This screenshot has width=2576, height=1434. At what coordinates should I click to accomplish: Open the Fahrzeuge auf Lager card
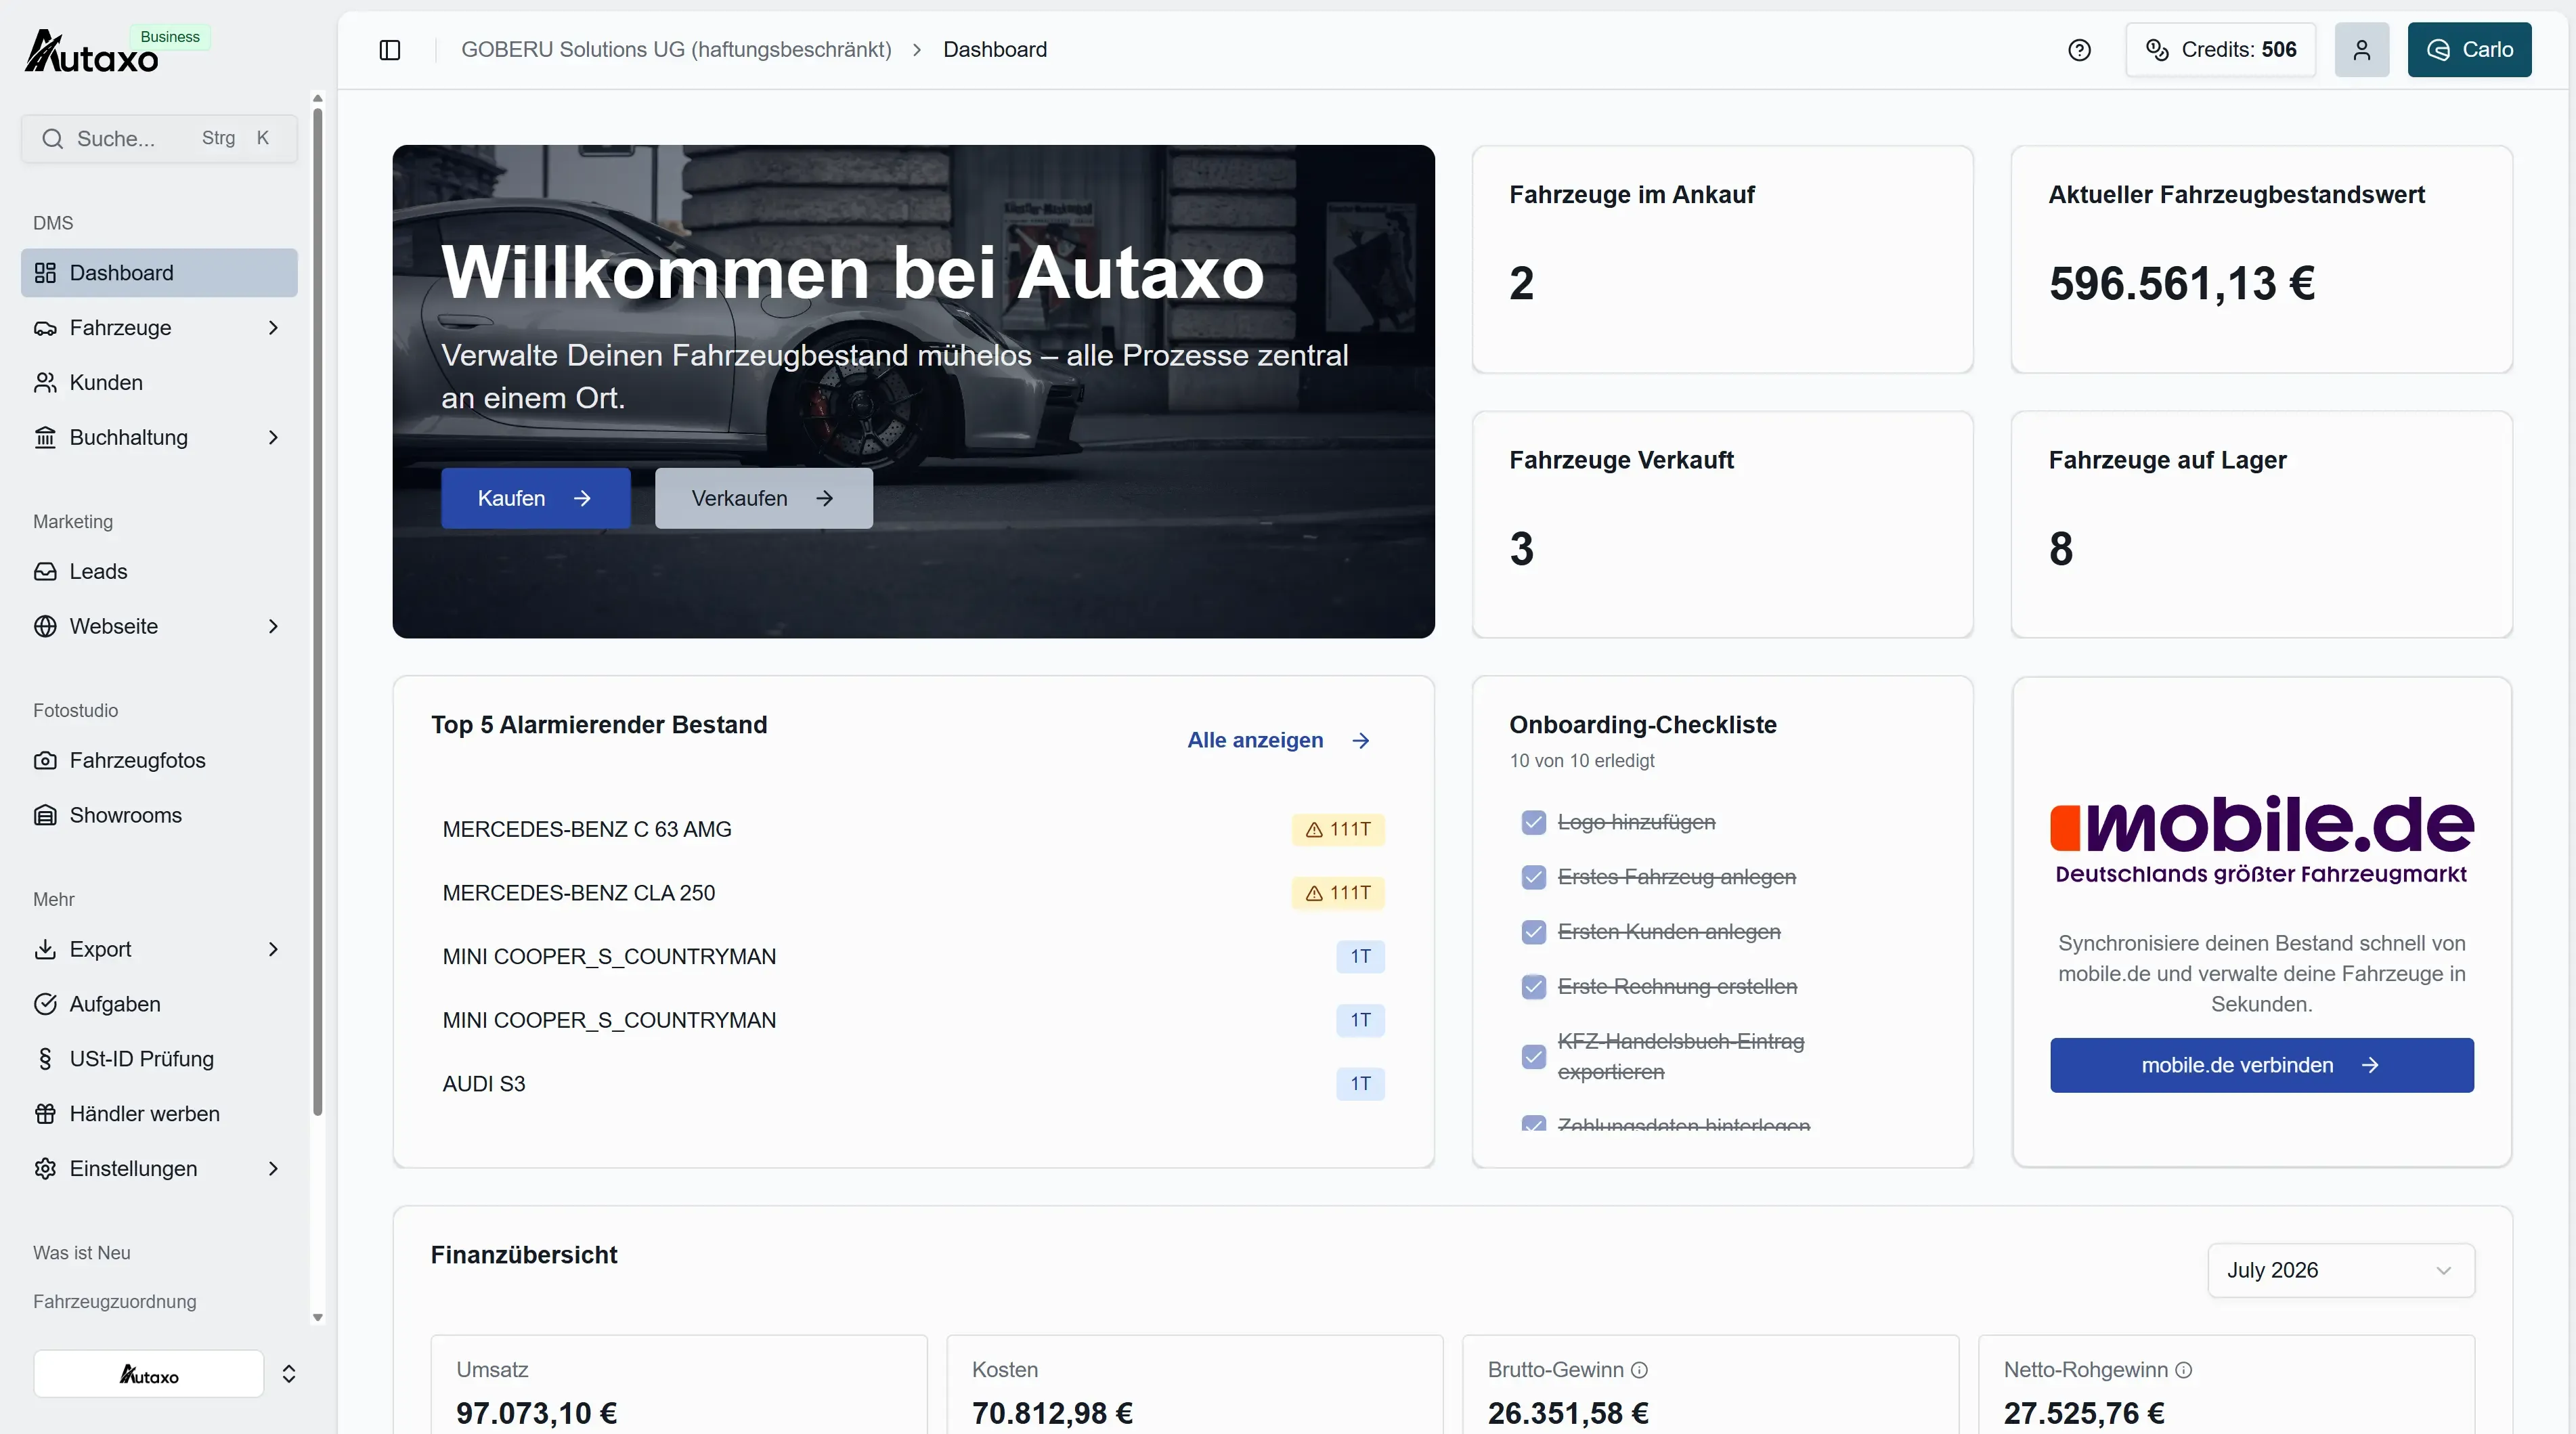tap(2261, 525)
